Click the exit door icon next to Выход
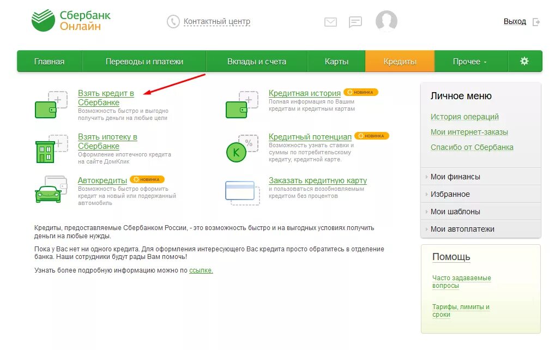Viewport: 555px width, 350px height. coord(536,22)
